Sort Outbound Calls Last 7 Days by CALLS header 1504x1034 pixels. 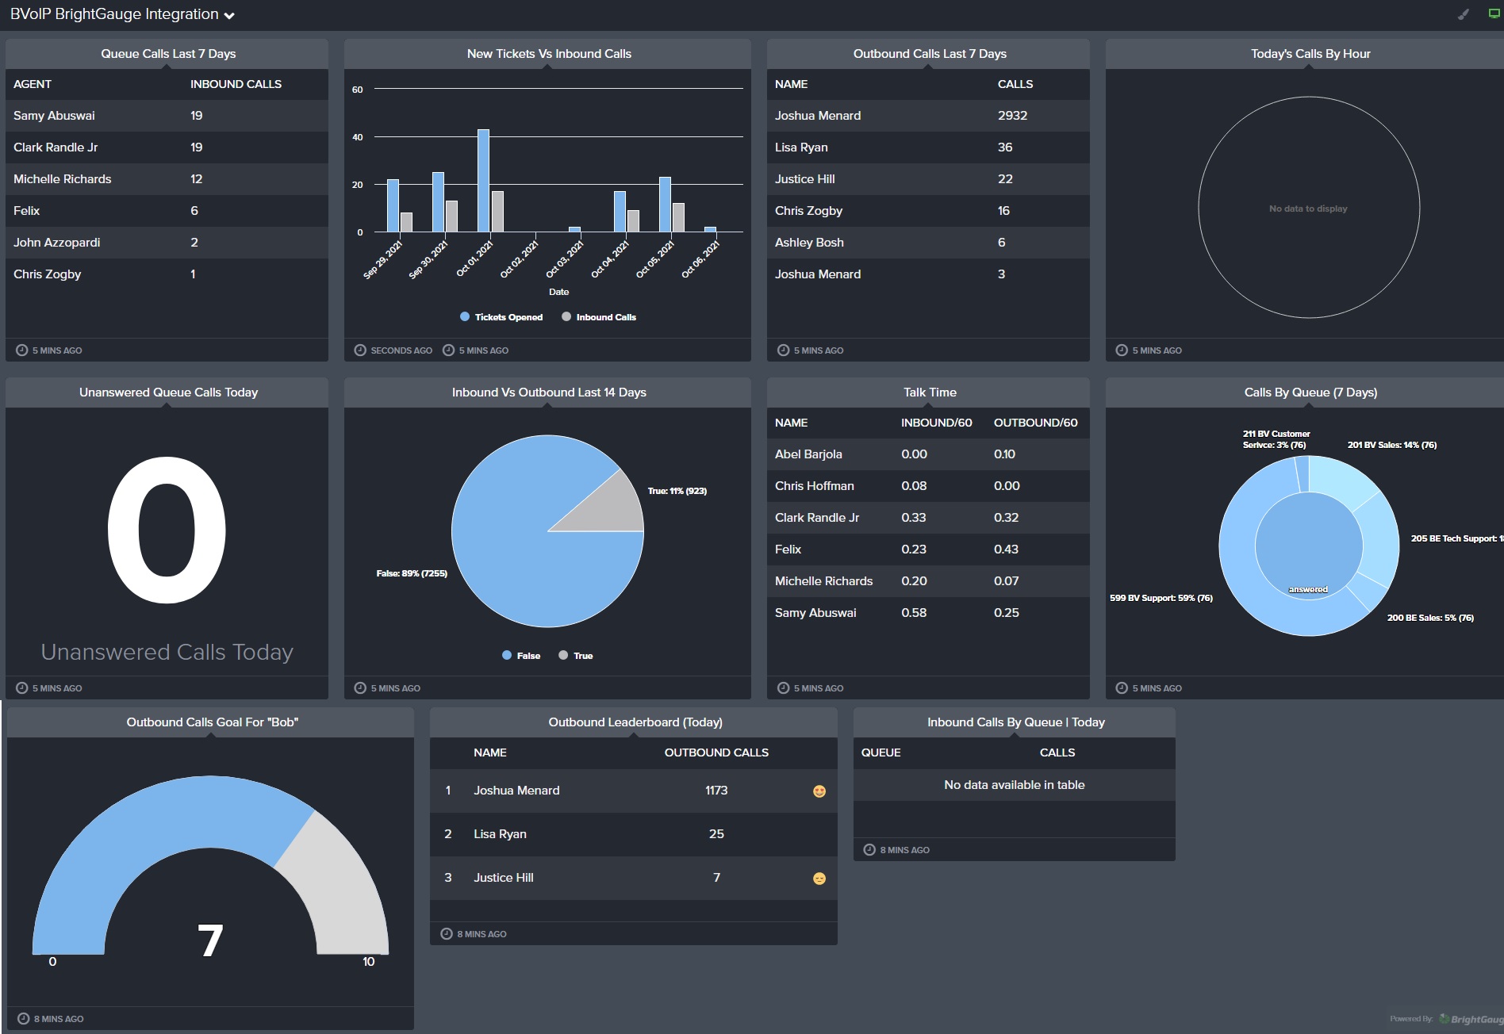pyautogui.click(x=1015, y=84)
